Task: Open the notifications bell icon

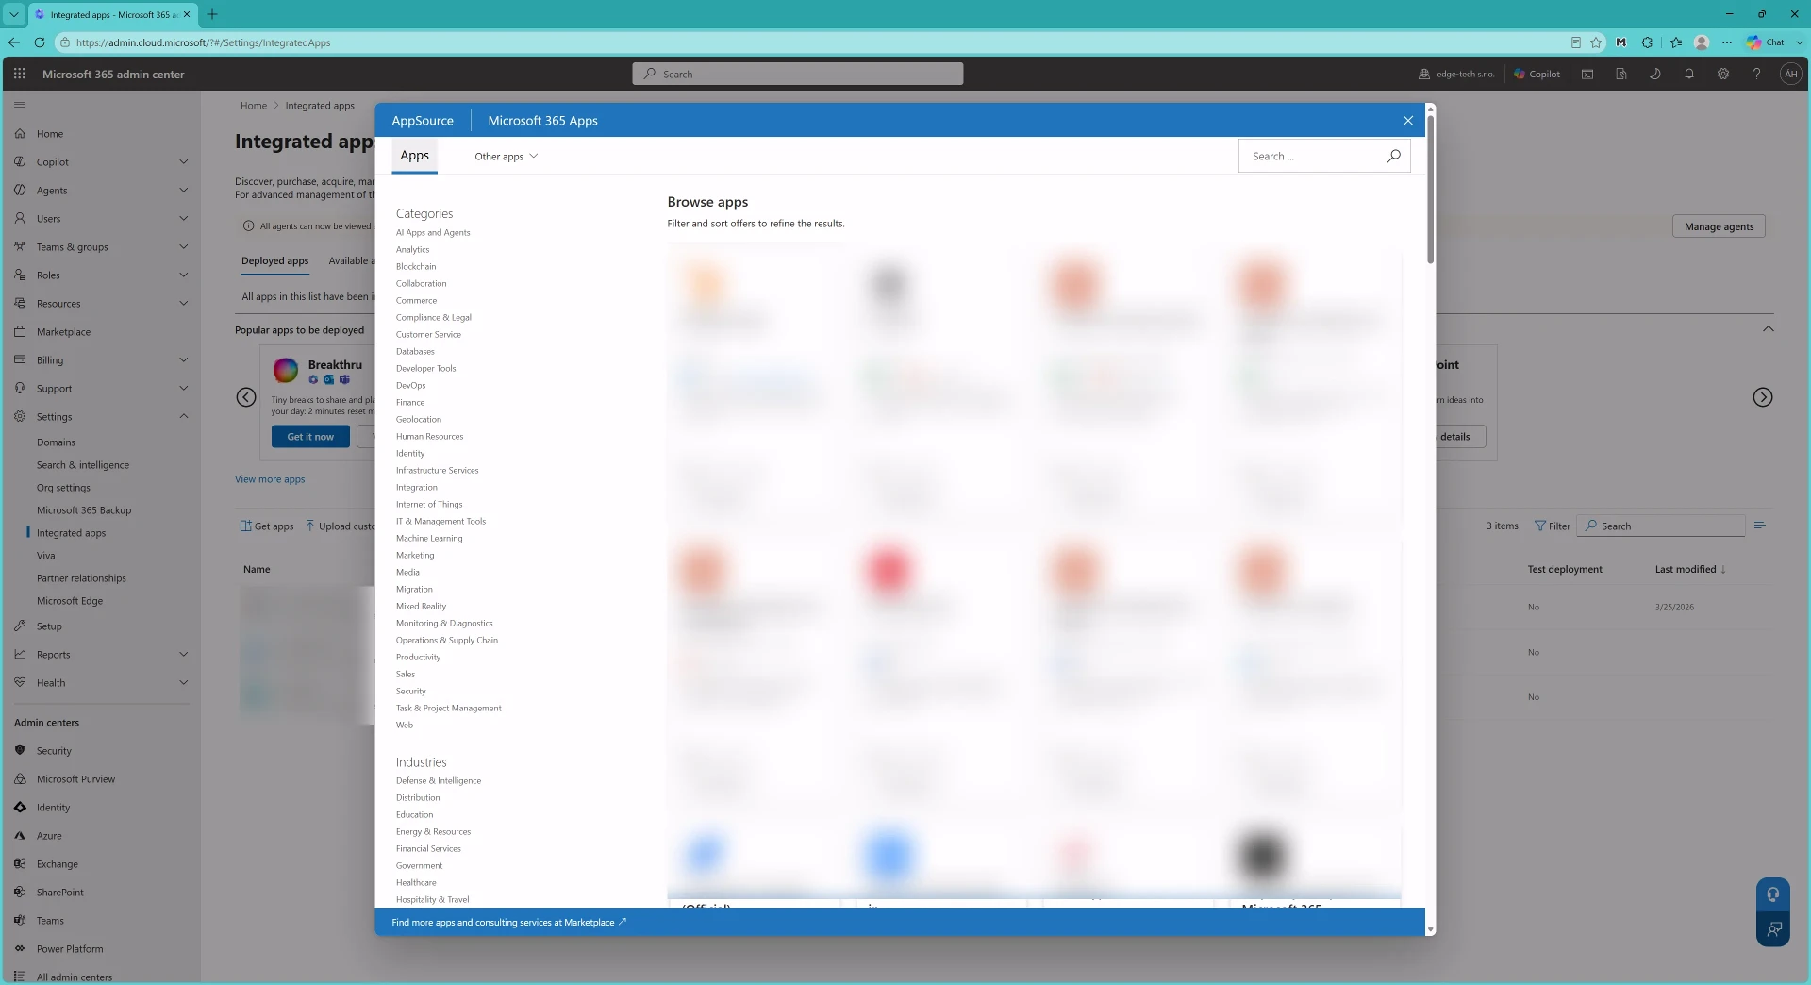Action: tap(1688, 74)
